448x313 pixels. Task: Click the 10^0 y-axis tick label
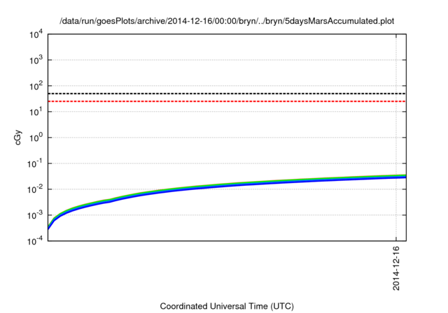coord(36,138)
